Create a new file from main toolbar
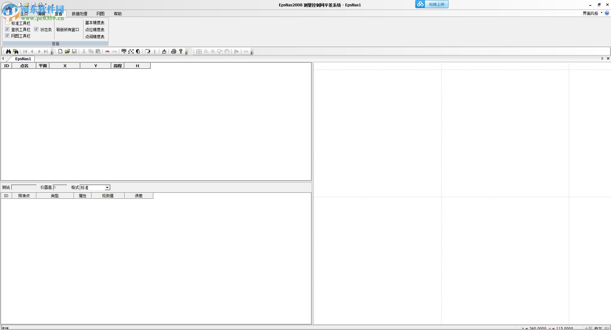 click(x=60, y=51)
